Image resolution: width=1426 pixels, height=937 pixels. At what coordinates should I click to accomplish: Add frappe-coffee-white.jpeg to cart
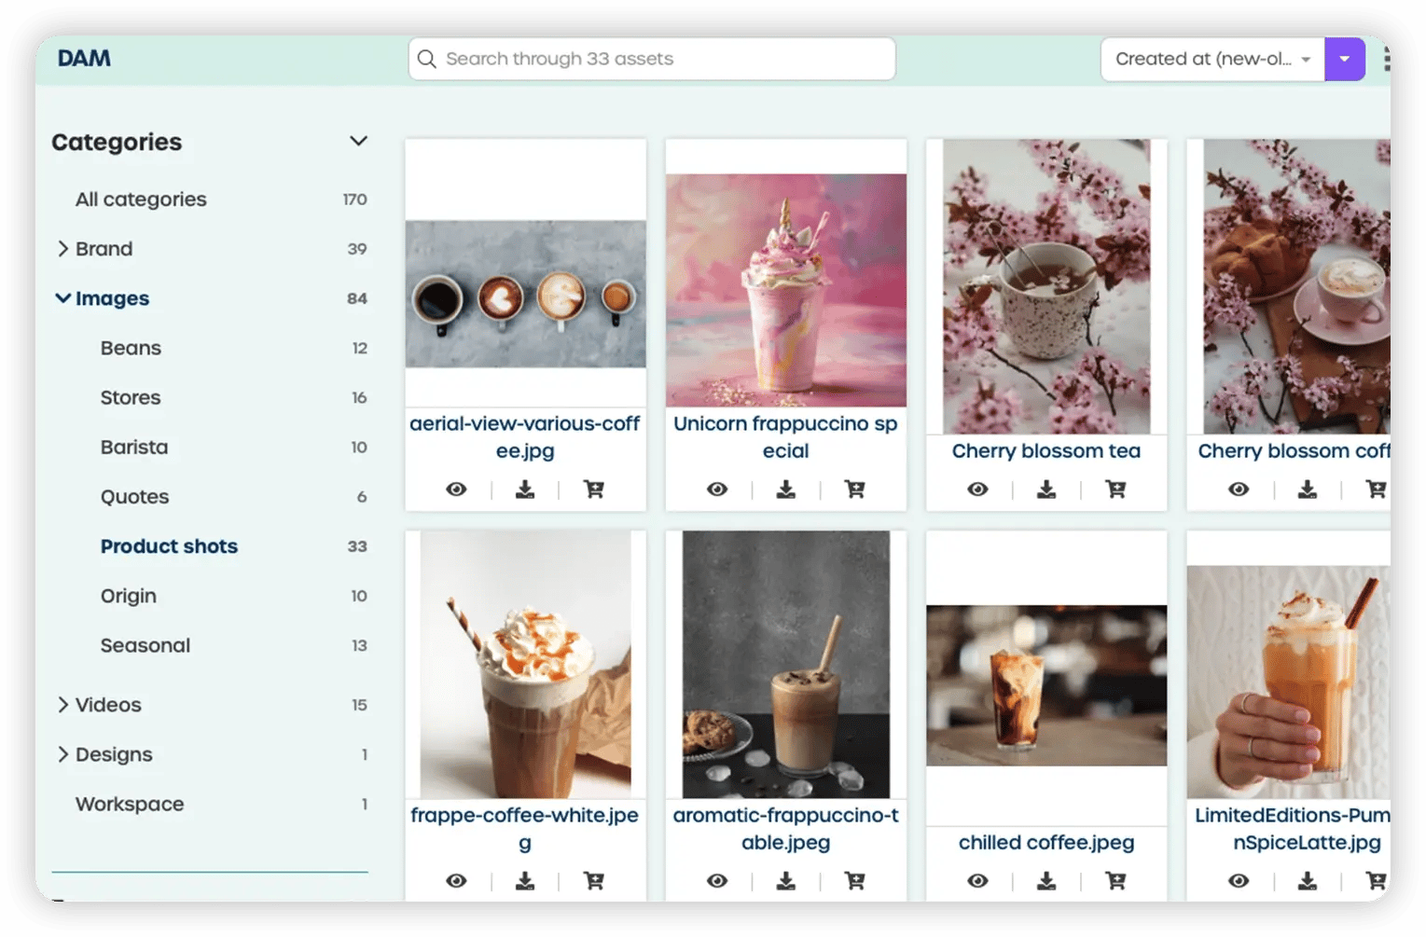pos(593,881)
